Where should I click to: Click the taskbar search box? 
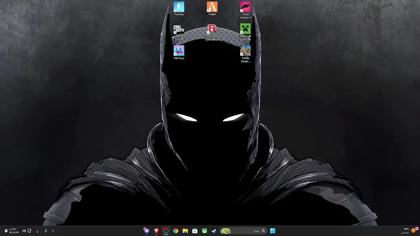point(243,231)
